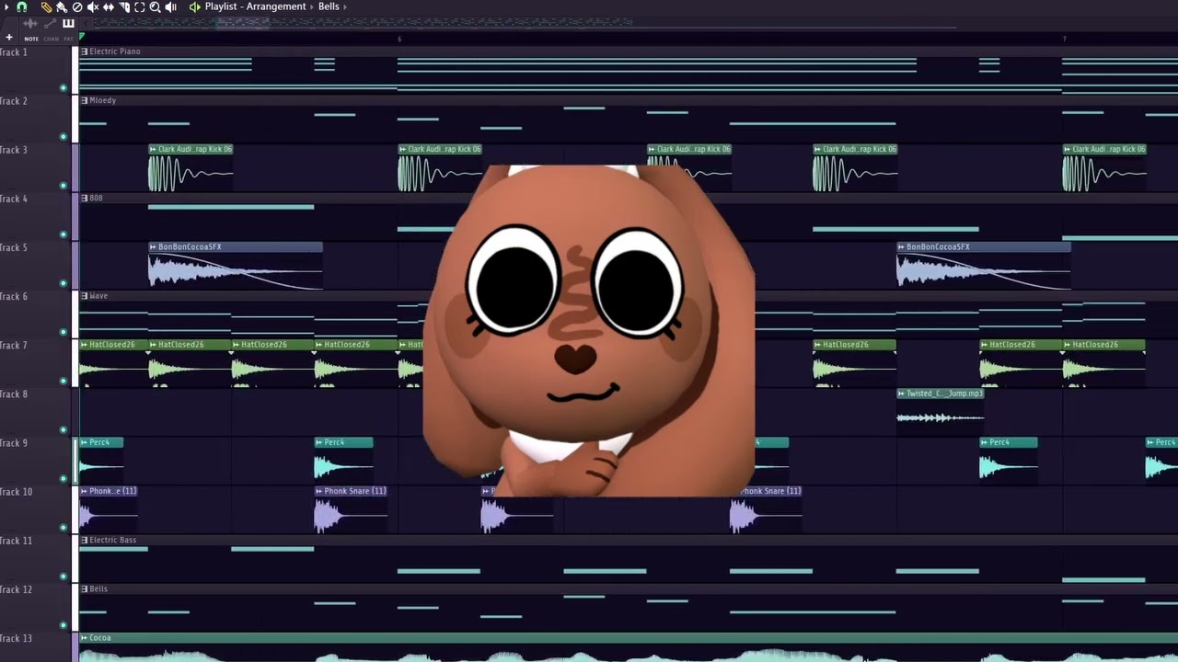
Task: Expand the arrow after Bells
Action: pyautogui.click(x=345, y=6)
